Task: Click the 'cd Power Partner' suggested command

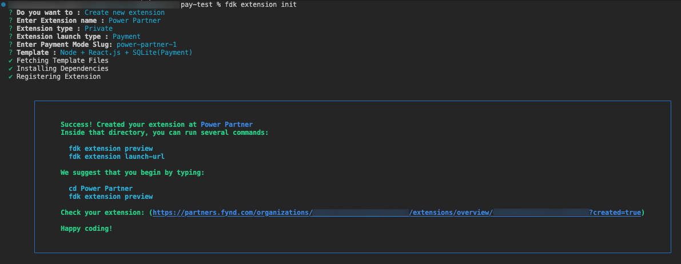Action: (x=101, y=189)
